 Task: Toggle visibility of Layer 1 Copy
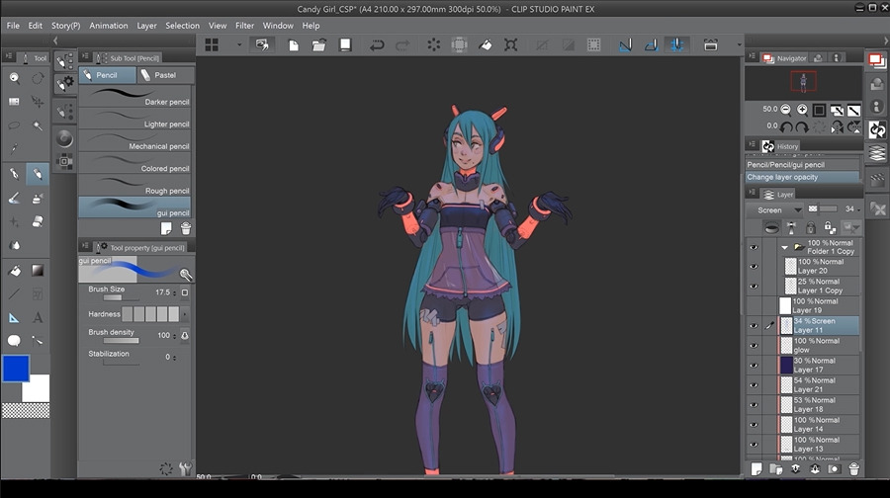click(x=754, y=287)
